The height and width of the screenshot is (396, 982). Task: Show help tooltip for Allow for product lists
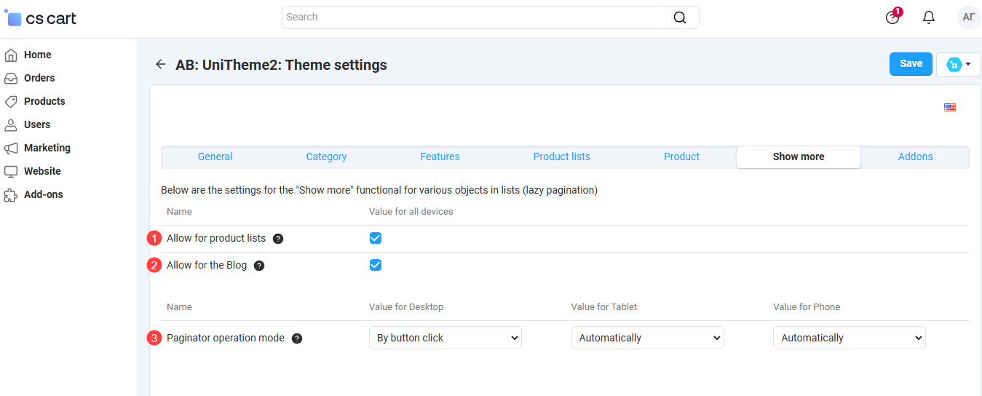pos(278,239)
